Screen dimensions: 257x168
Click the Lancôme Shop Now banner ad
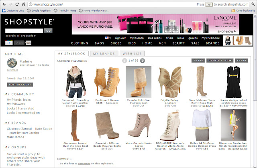(155, 24)
